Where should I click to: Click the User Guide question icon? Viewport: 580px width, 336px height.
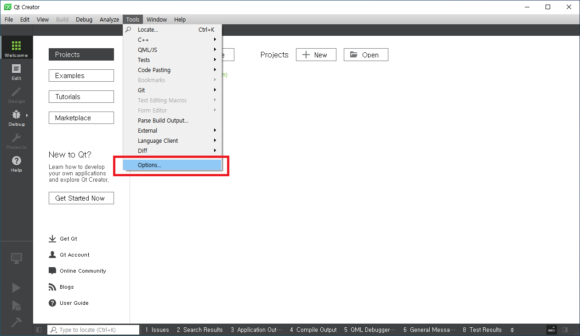[x=52, y=303]
